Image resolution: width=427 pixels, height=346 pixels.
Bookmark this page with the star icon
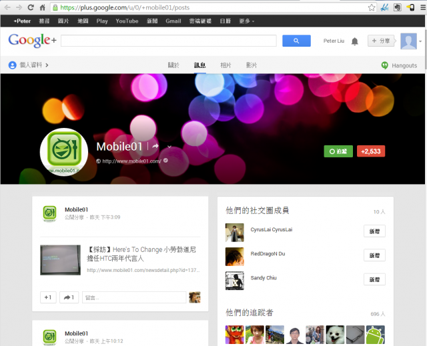372,7
